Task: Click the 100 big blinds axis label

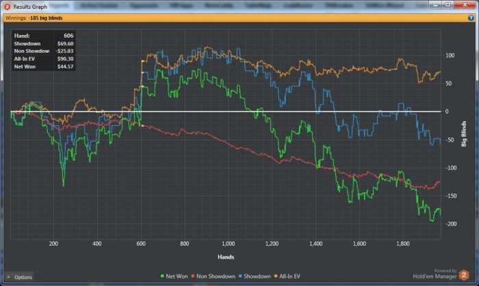Action: [x=450, y=55]
